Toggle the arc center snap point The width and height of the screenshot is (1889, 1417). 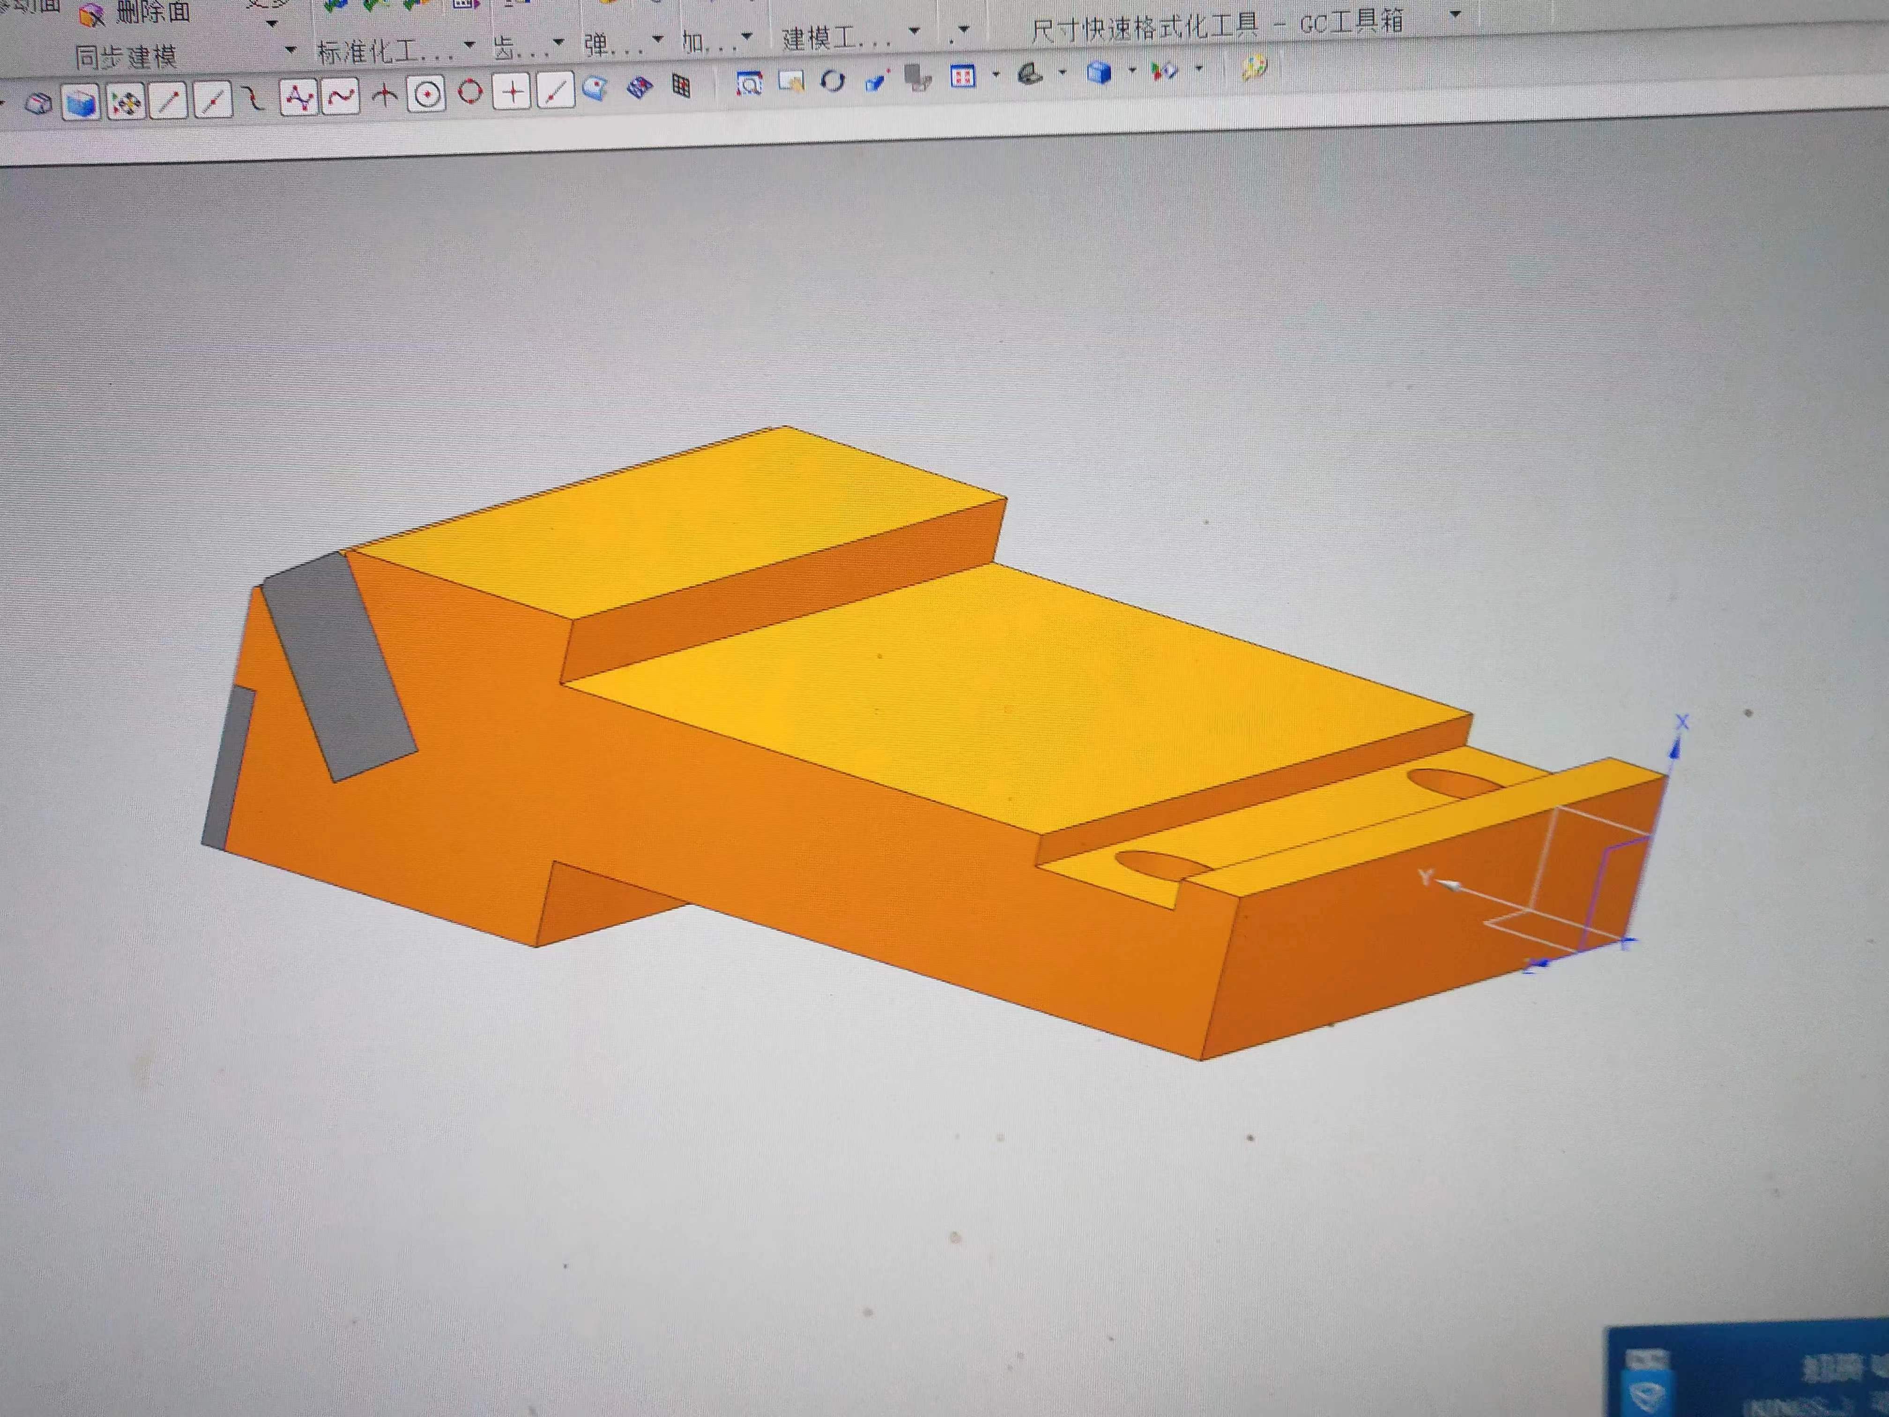[427, 94]
